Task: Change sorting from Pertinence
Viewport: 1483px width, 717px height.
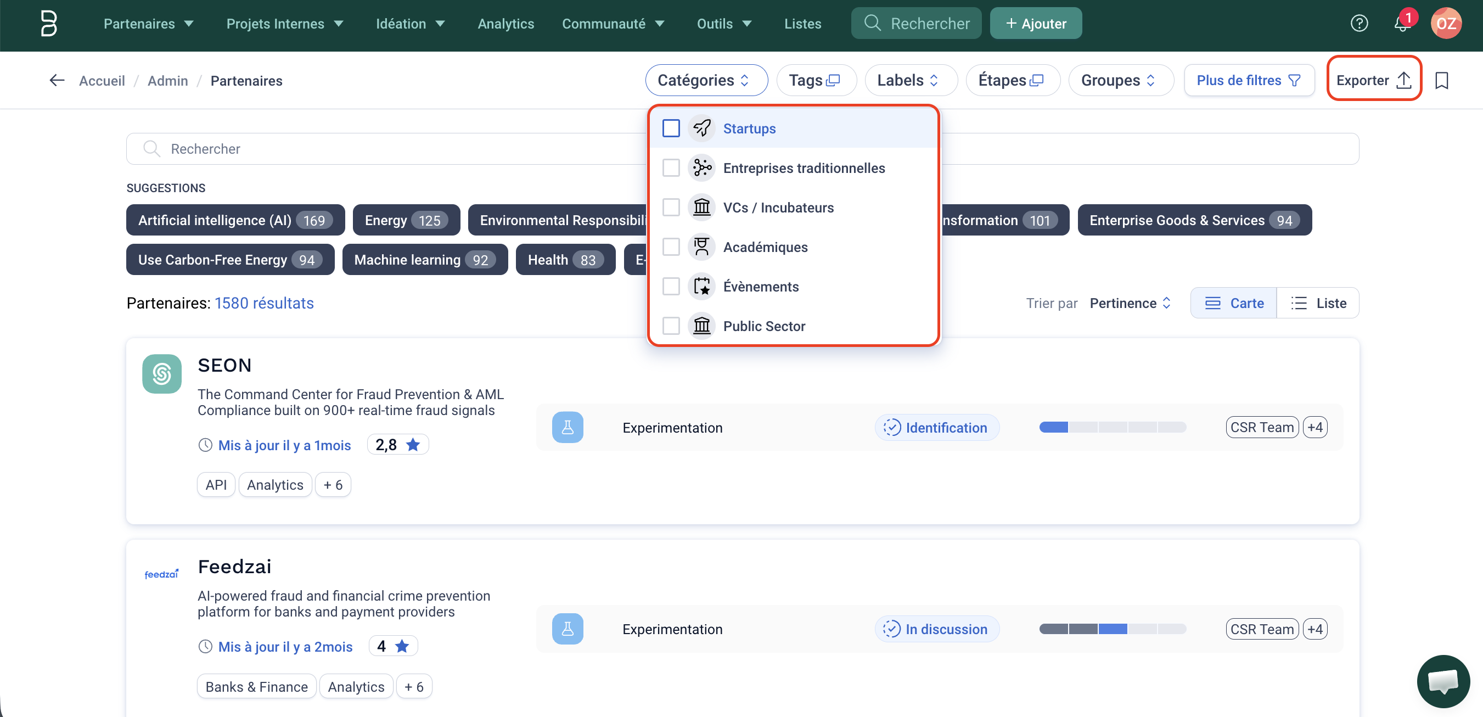Action: click(1130, 303)
